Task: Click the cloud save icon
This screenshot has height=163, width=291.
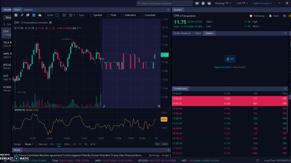Action: click(x=40, y=15)
